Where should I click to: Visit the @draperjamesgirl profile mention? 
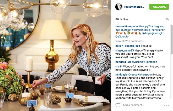click(153, 33)
